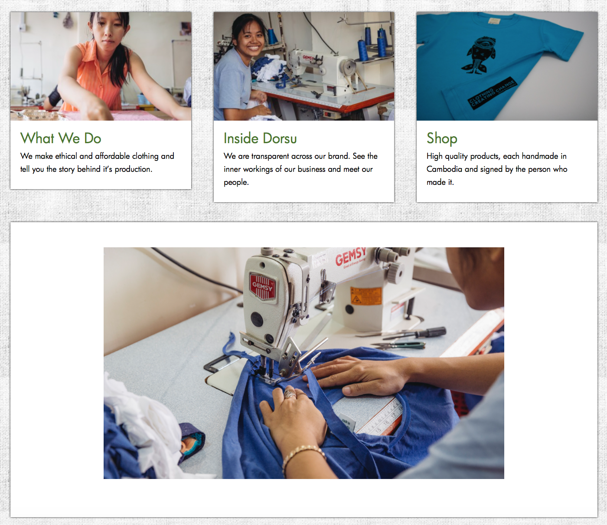Click the measuring ruler under the blue fabric

click(382, 420)
